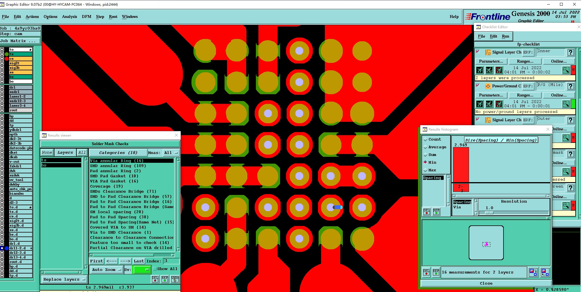Viewport: 581px width, 292px height.
Task: Enable Show All checkbox in Results viewer
Action: click(155, 269)
